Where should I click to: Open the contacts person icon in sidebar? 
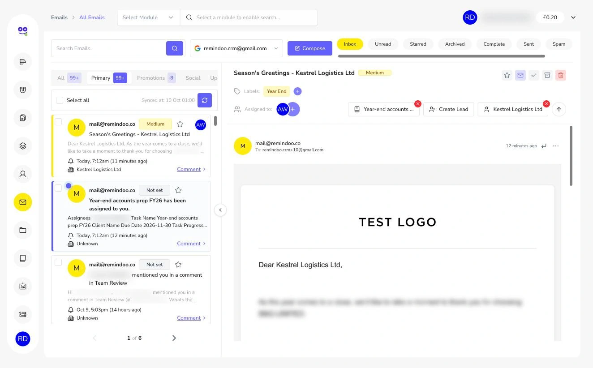pos(23,174)
